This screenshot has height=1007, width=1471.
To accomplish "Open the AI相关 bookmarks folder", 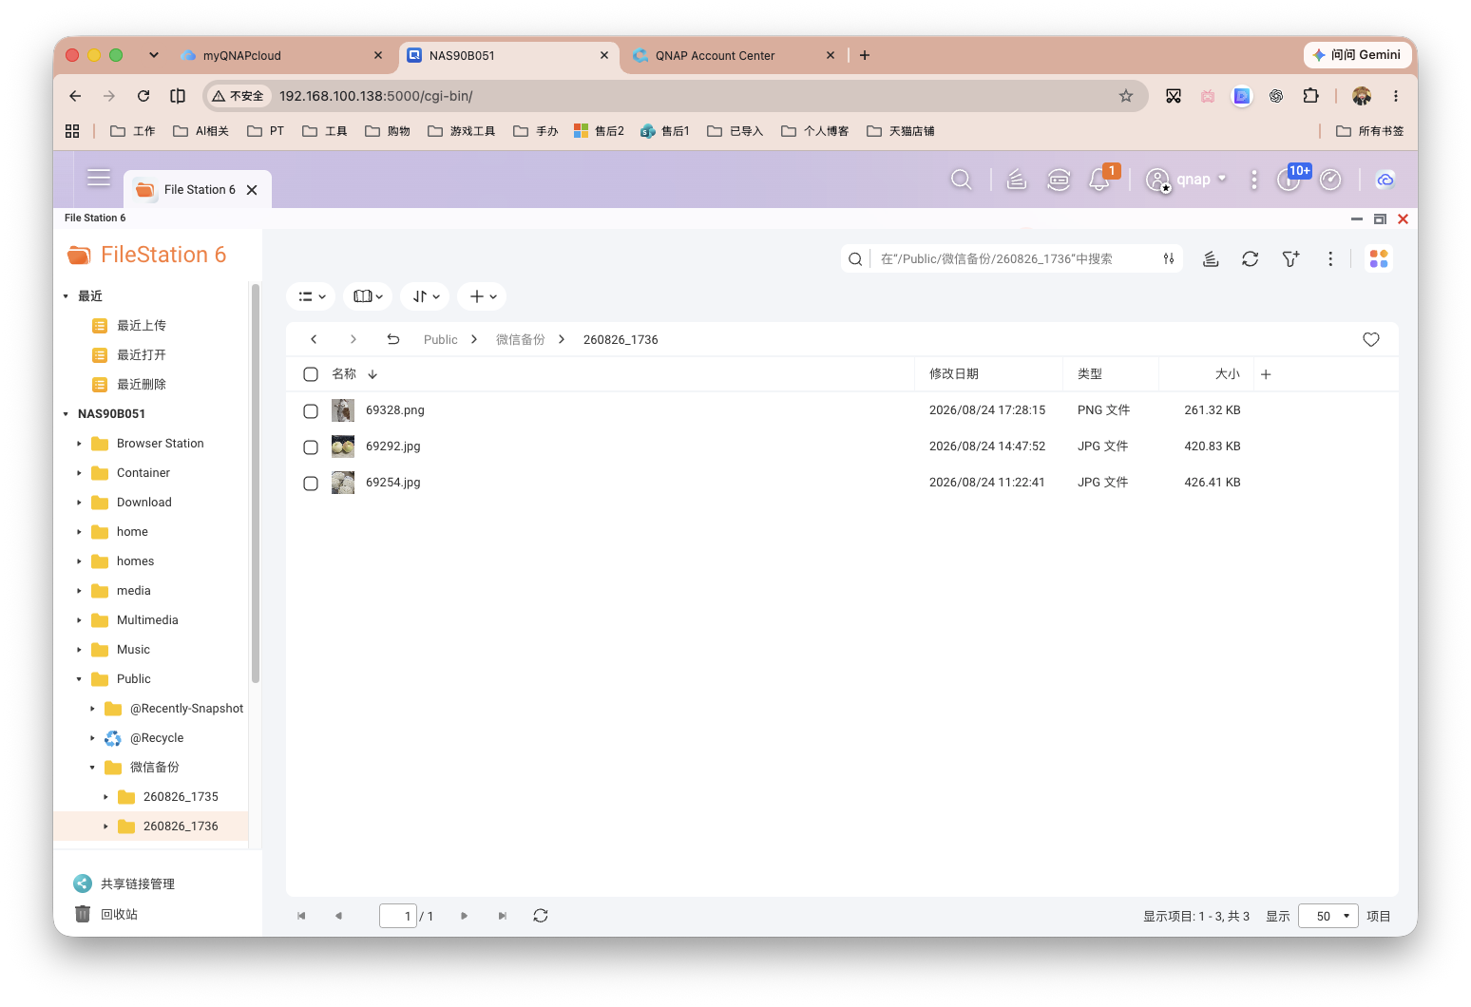I will [201, 131].
